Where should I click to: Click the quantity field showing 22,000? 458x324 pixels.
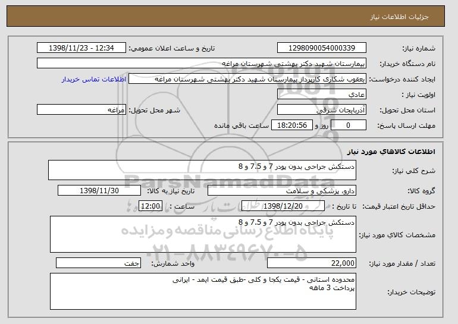312,263
